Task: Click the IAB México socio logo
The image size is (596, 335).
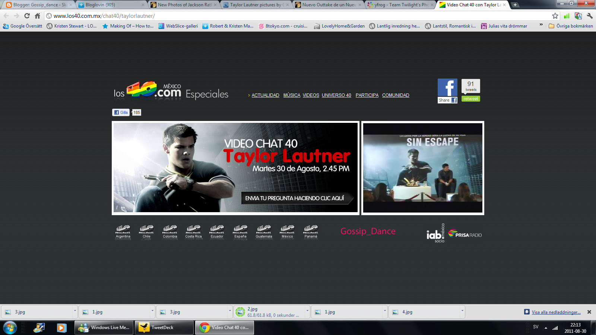Action: click(x=435, y=233)
